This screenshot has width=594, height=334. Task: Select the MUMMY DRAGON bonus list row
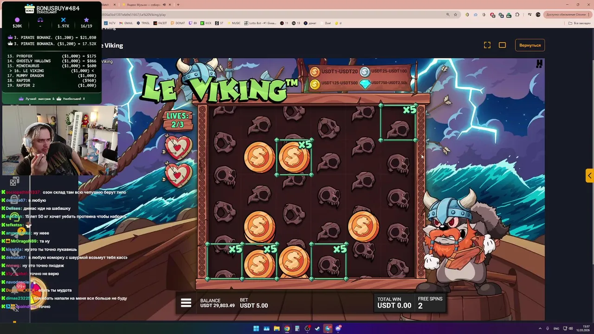(52, 76)
